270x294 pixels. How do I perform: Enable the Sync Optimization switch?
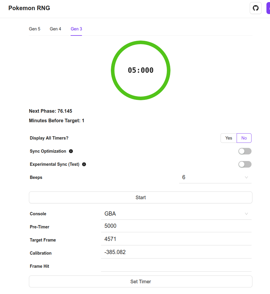point(245,151)
